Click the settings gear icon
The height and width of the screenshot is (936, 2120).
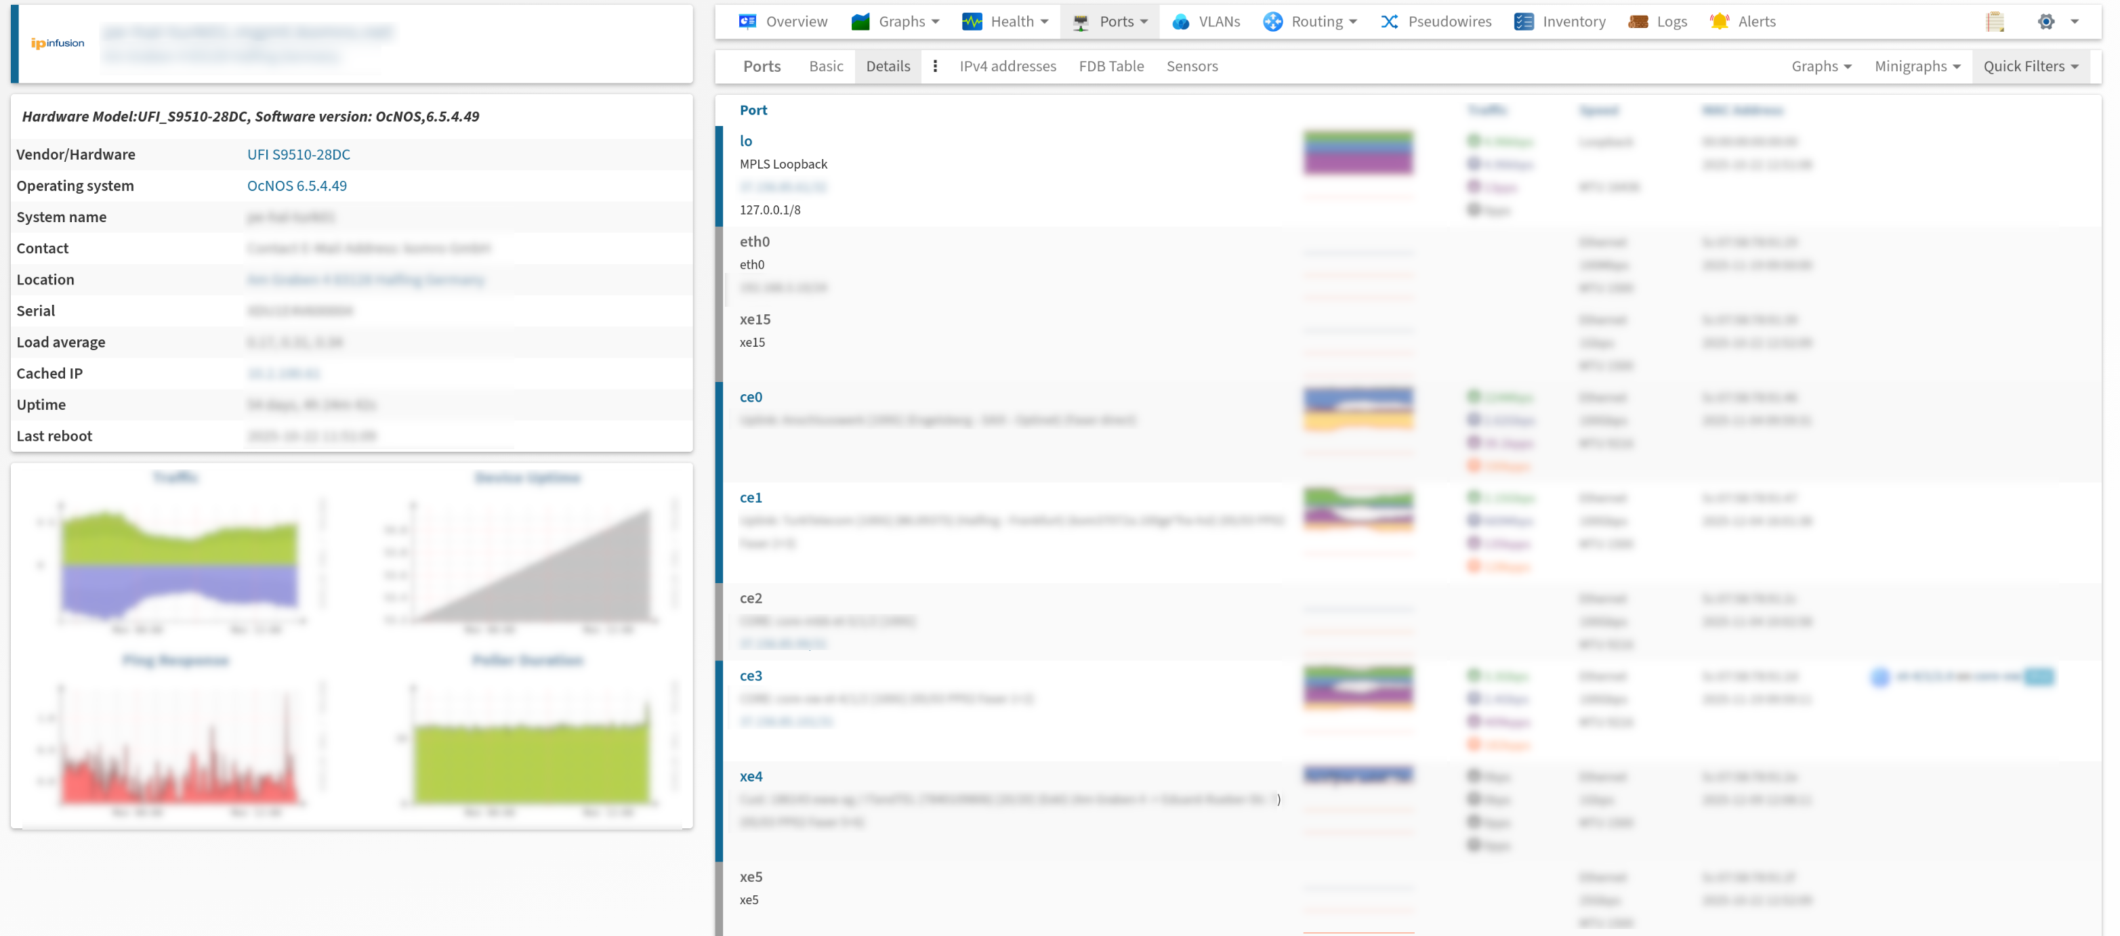pos(2046,22)
